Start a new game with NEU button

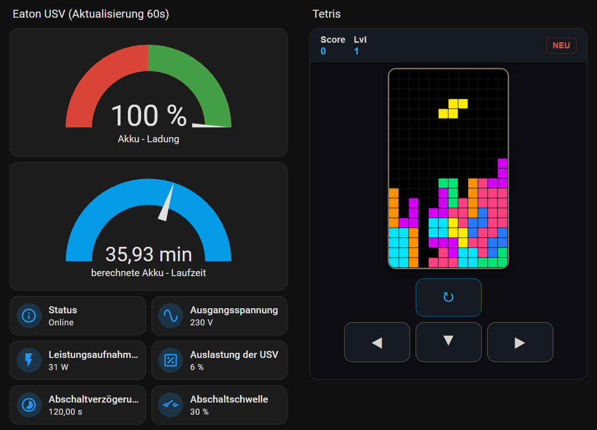pos(561,46)
